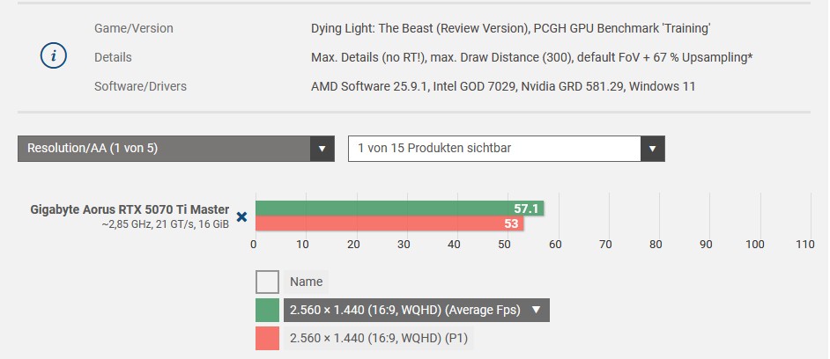Screen dimensions: 830x359
Task: Select the Max. Details (no RT!) details text
Action: pos(531,57)
